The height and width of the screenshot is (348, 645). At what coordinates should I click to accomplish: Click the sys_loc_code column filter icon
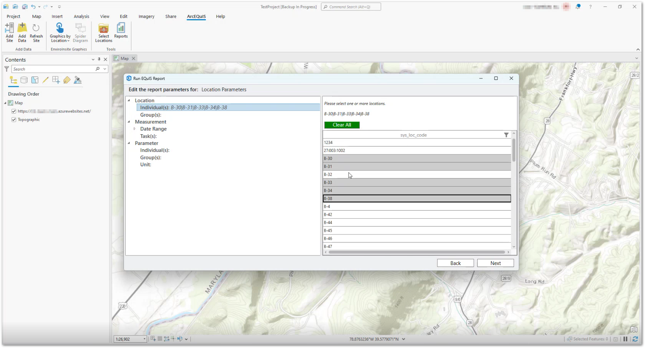(x=506, y=135)
